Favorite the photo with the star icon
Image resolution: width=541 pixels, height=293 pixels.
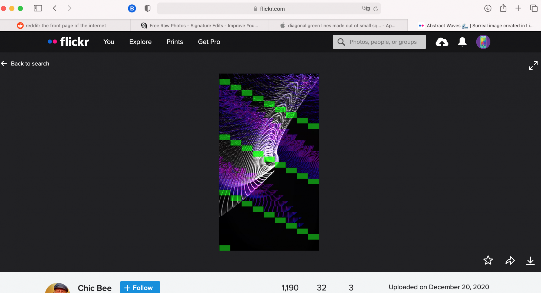(x=488, y=260)
